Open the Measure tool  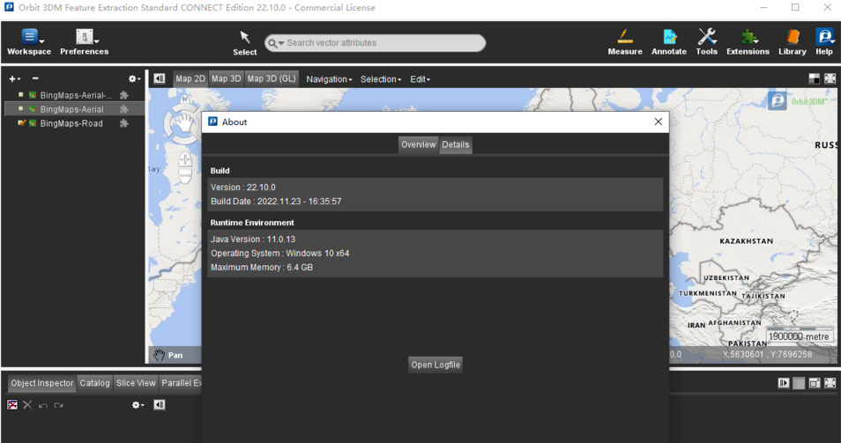click(625, 36)
